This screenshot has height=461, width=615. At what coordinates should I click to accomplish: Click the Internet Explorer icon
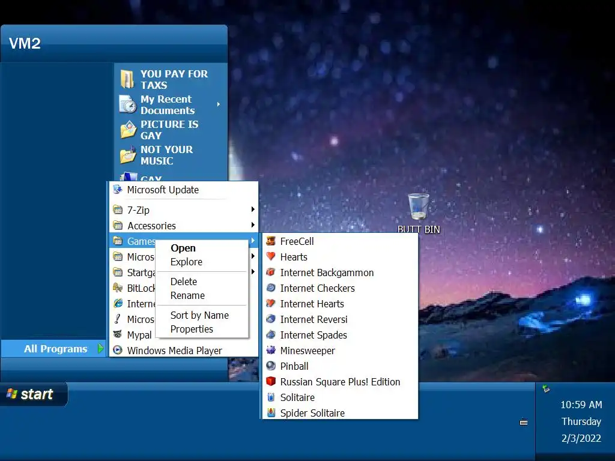click(x=118, y=304)
